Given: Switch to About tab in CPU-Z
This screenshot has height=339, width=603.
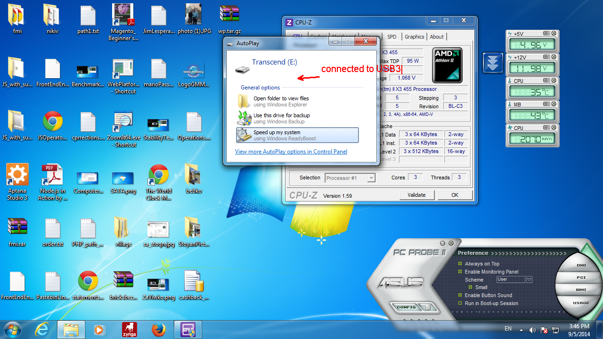Looking at the screenshot, I should click(437, 37).
